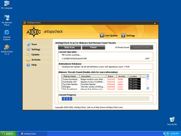Open Settings from the left sidebar

coord(35,49)
